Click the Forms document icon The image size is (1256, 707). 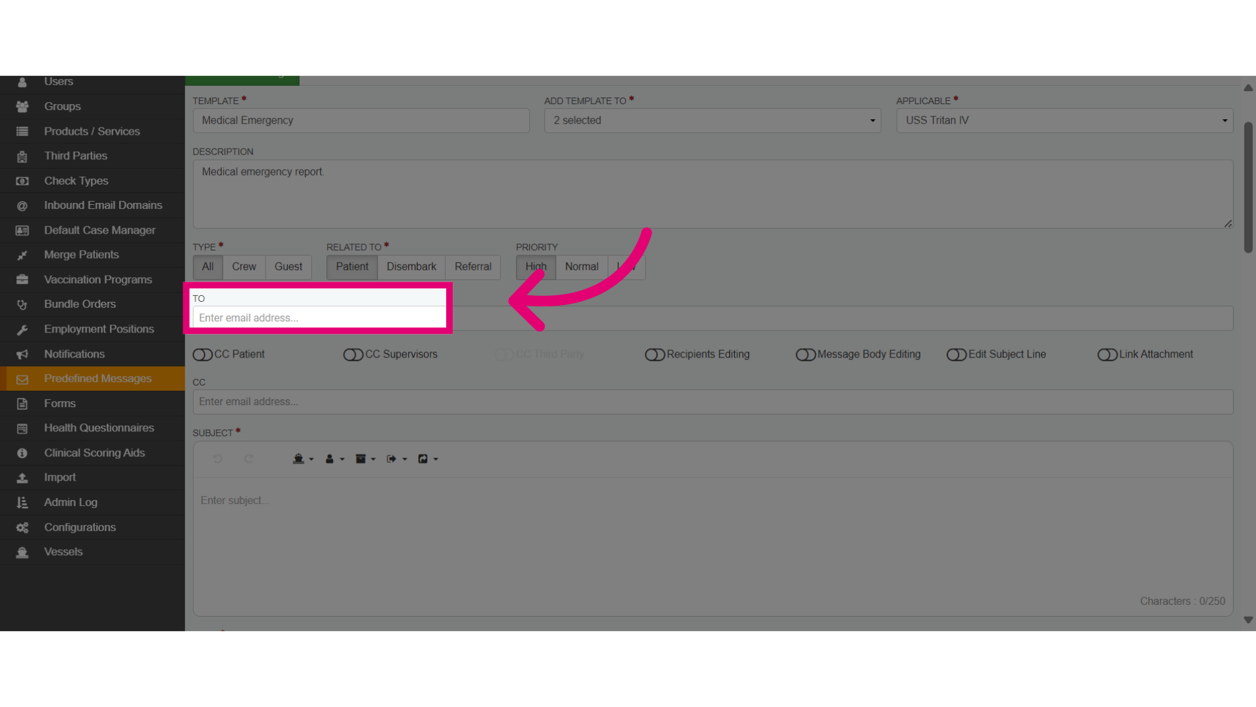(22, 404)
